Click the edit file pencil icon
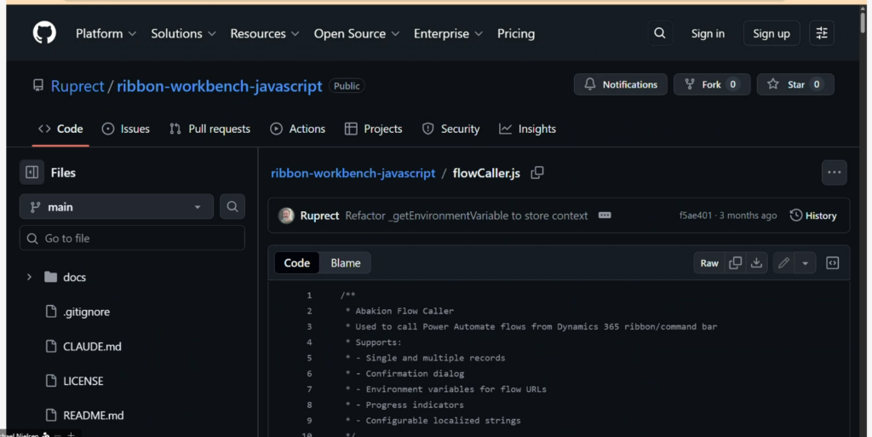872x437 pixels. [x=784, y=263]
